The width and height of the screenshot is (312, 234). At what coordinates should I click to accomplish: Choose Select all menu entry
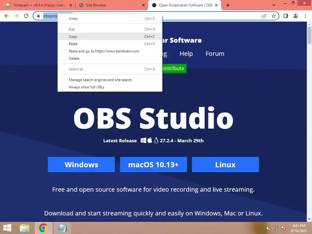tap(110, 69)
